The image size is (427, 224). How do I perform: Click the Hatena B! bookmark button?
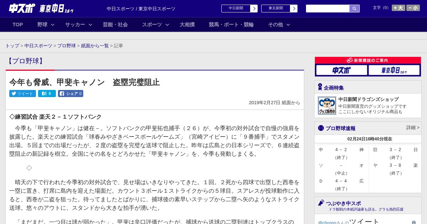point(47,94)
